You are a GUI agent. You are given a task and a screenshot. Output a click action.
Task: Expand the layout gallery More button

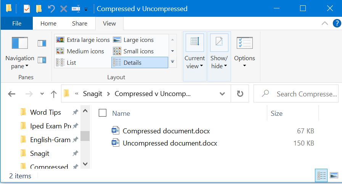(172, 62)
